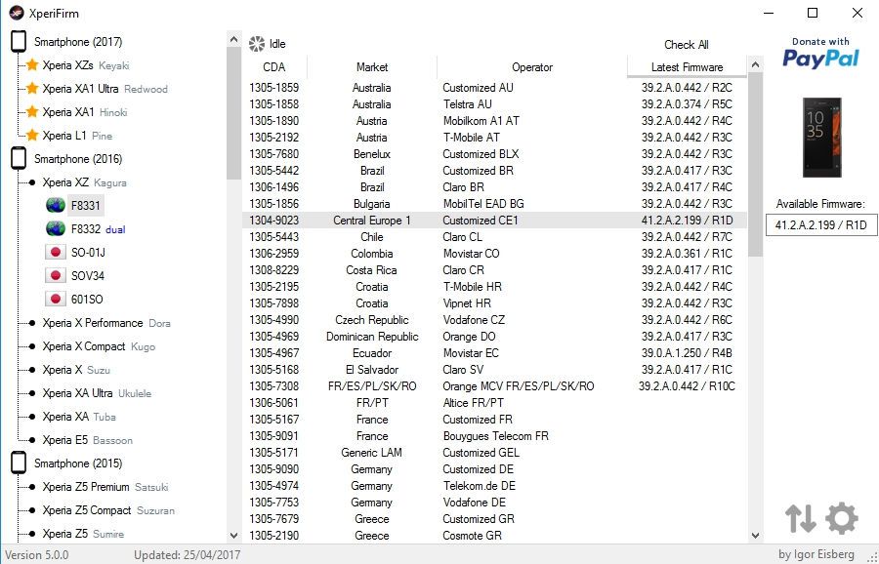The image size is (879, 564).
Task: Click the Check All button
Action: click(687, 44)
